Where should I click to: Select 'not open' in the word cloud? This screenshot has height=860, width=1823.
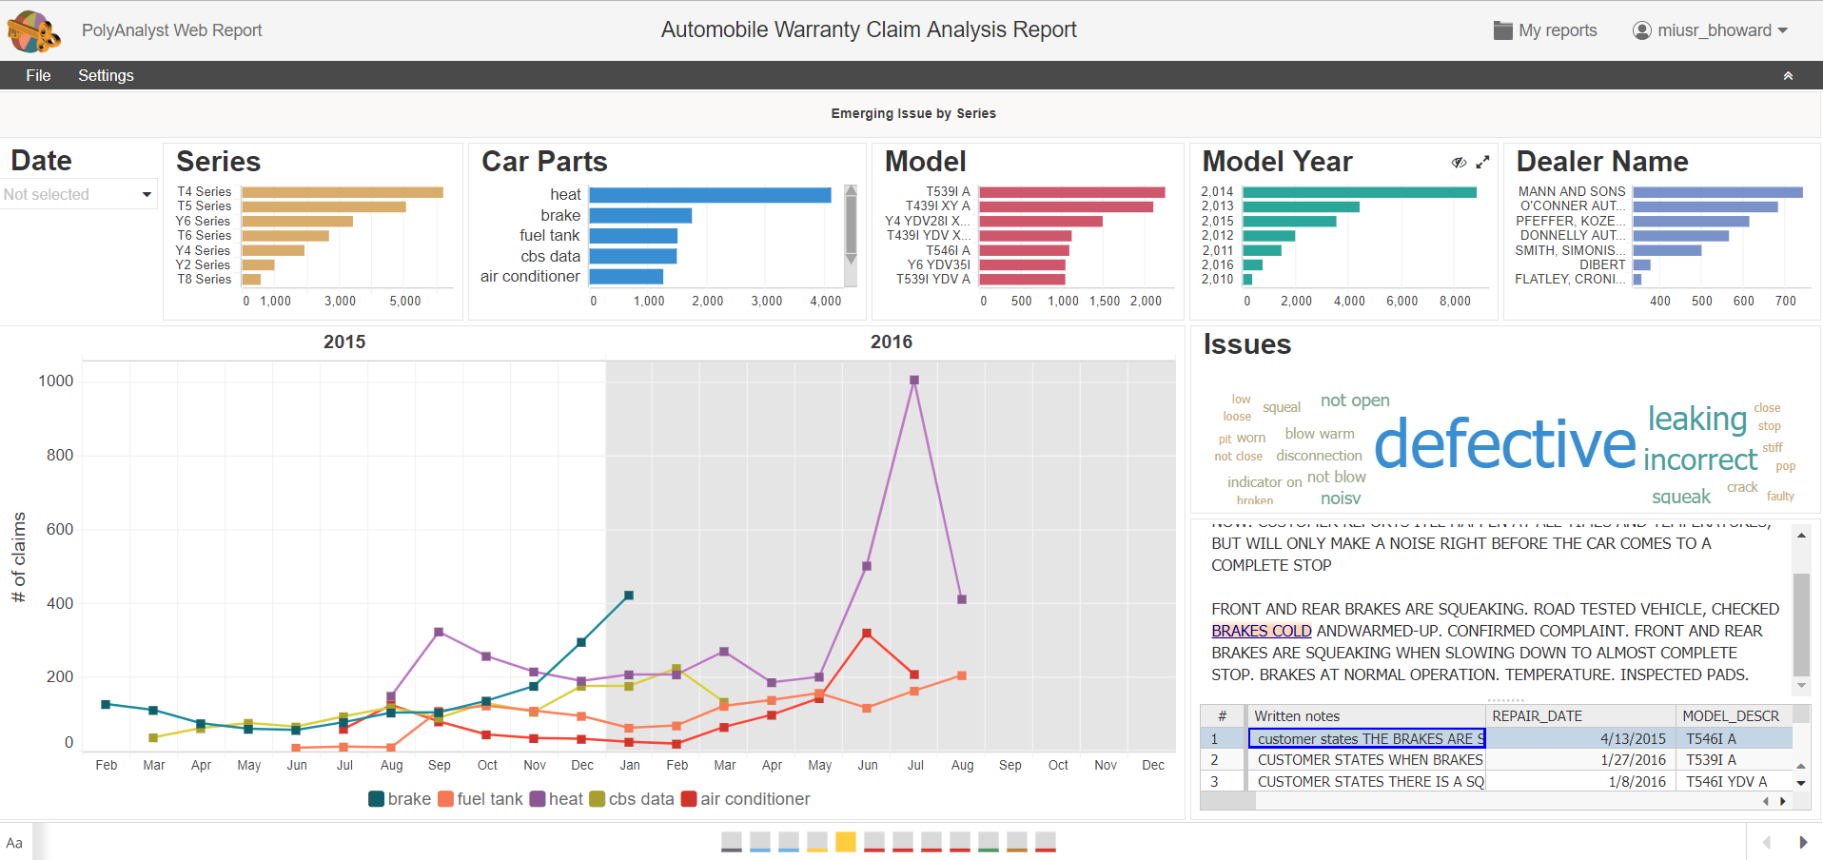click(x=1355, y=401)
